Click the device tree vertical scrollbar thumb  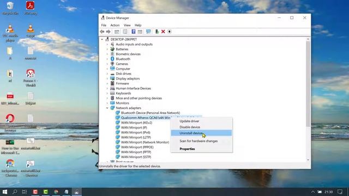pos(308,84)
